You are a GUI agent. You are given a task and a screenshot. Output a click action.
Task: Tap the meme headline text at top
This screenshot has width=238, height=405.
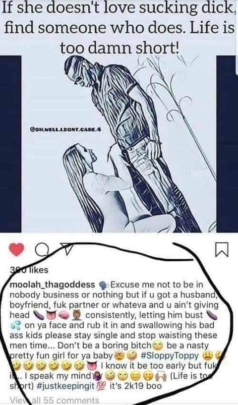119,27
